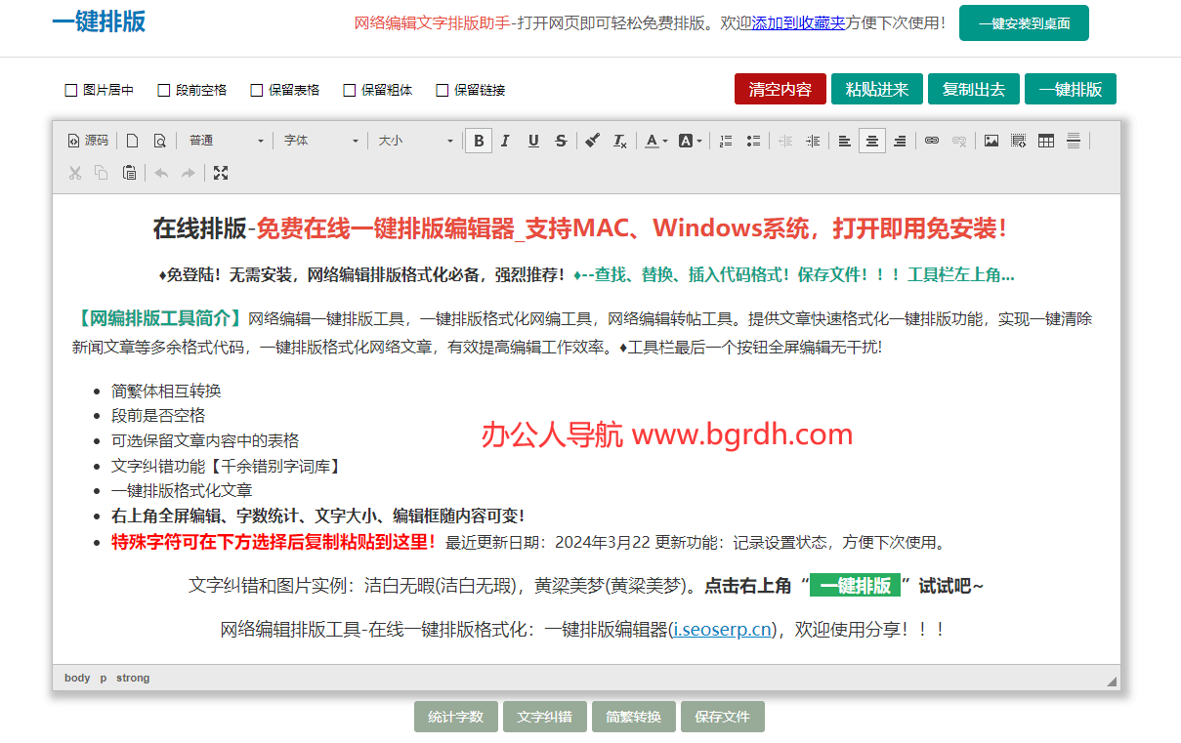Viewport: 1181px width, 743px height.
Task: Toggle bold formatting in editor toolbar
Action: pos(479,141)
